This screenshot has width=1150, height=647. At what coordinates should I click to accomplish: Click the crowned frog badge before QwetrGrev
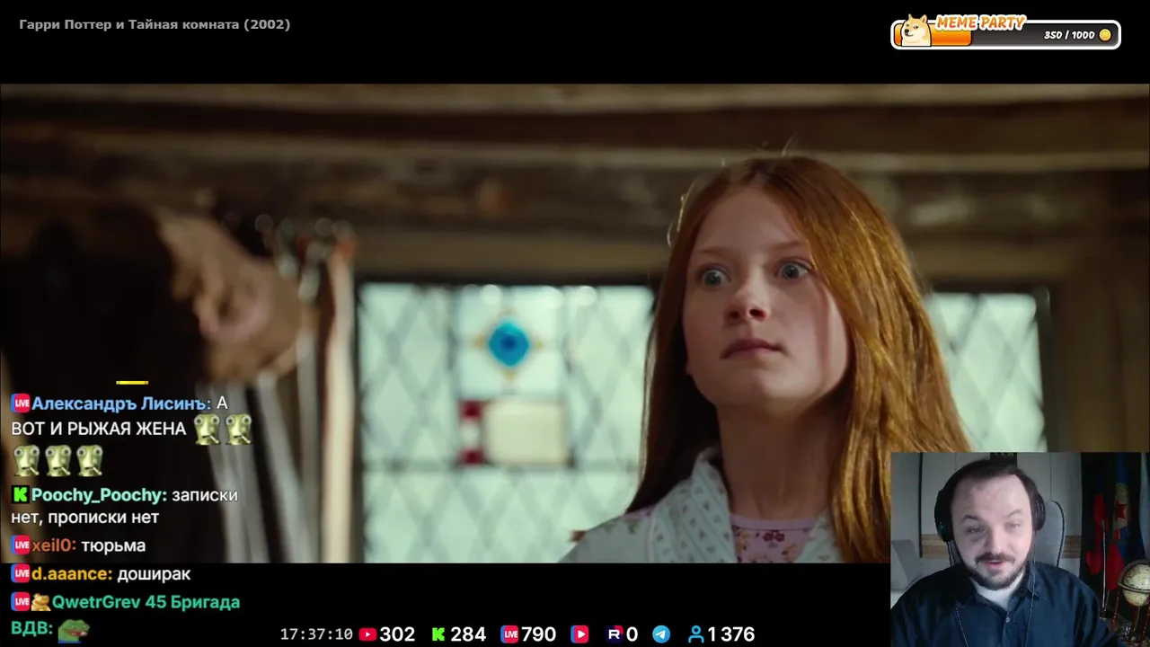(40, 602)
